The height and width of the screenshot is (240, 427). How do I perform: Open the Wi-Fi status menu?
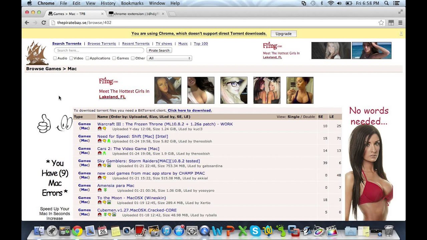(x=331, y=3)
